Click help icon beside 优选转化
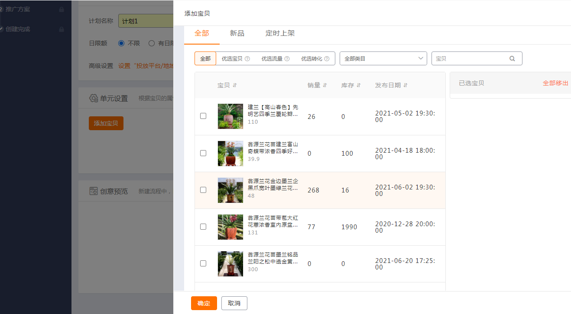571x314 pixels. 327,59
